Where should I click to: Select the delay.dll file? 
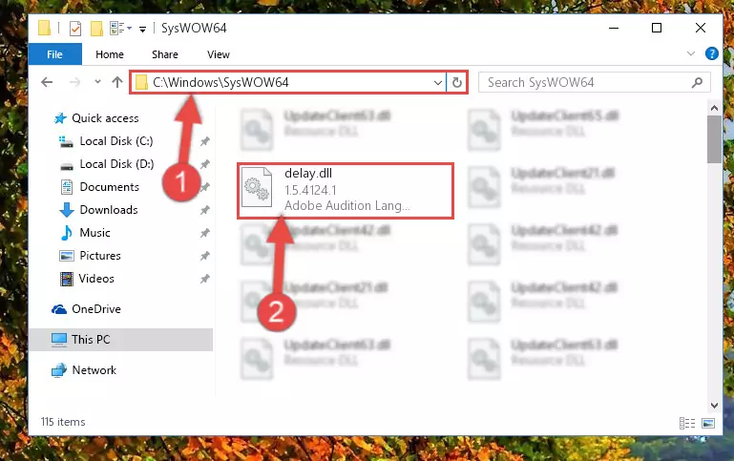[x=346, y=191]
